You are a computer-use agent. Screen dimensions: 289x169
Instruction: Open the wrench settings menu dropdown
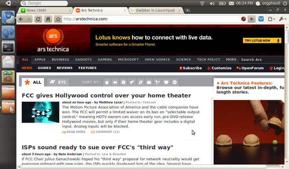(x=283, y=19)
